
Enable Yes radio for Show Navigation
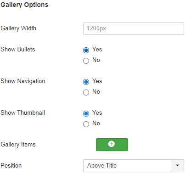[86, 82]
